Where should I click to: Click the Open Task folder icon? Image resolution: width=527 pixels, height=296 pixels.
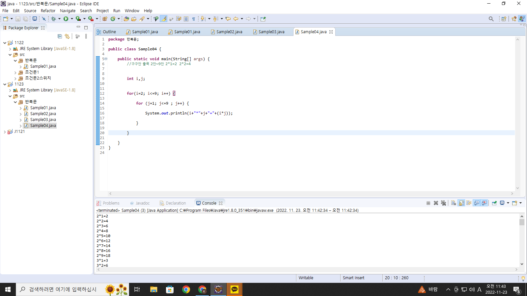pos(134,19)
